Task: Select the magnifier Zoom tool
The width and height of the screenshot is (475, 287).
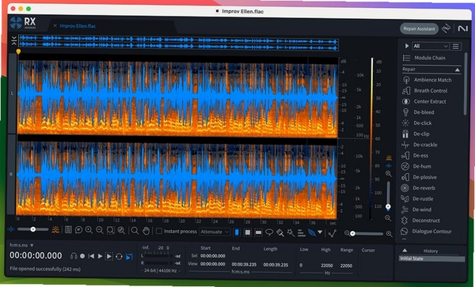Action: coord(135,232)
